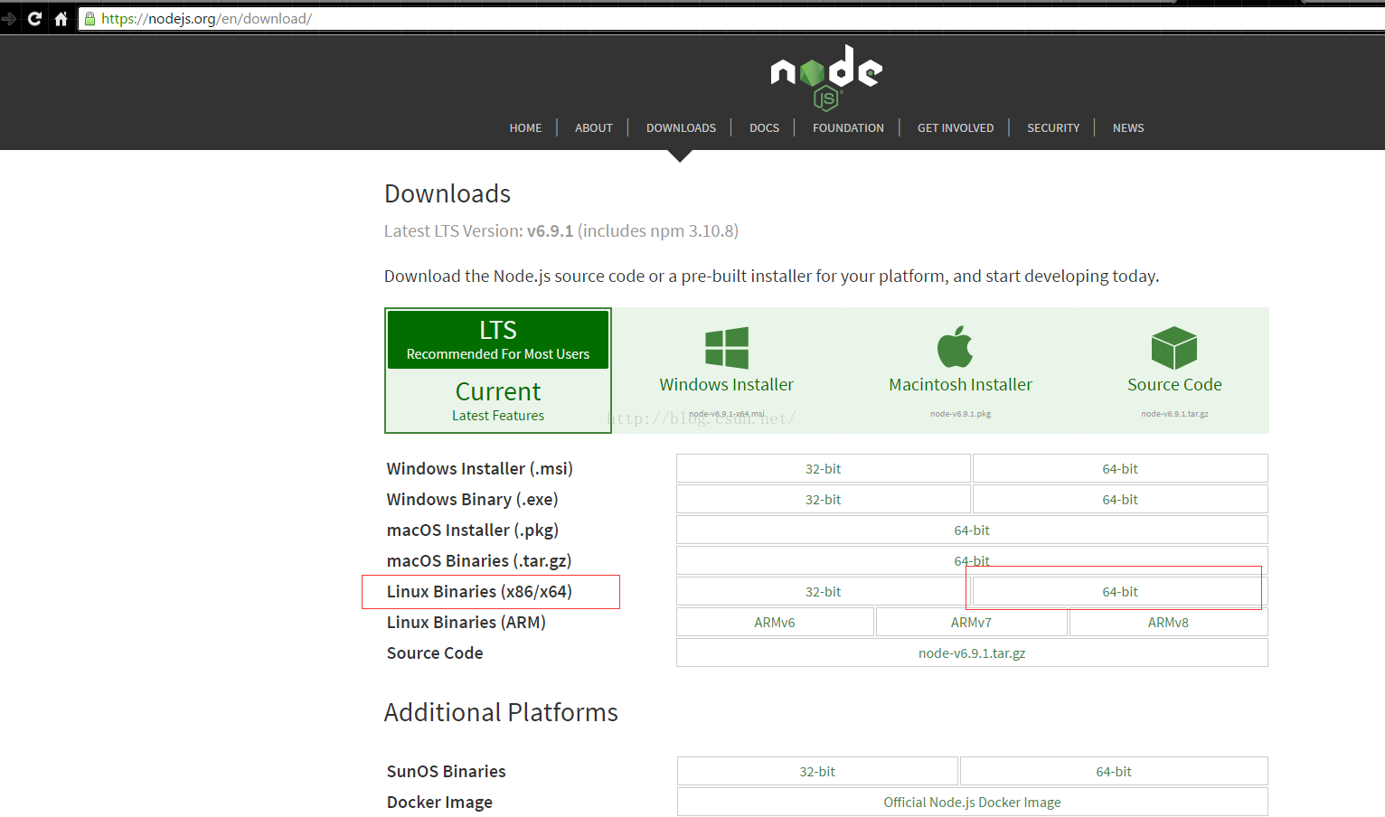Click the Additional Platforms heading
Image resolution: width=1385 pixels, height=817 pixels.
[501, 712]
